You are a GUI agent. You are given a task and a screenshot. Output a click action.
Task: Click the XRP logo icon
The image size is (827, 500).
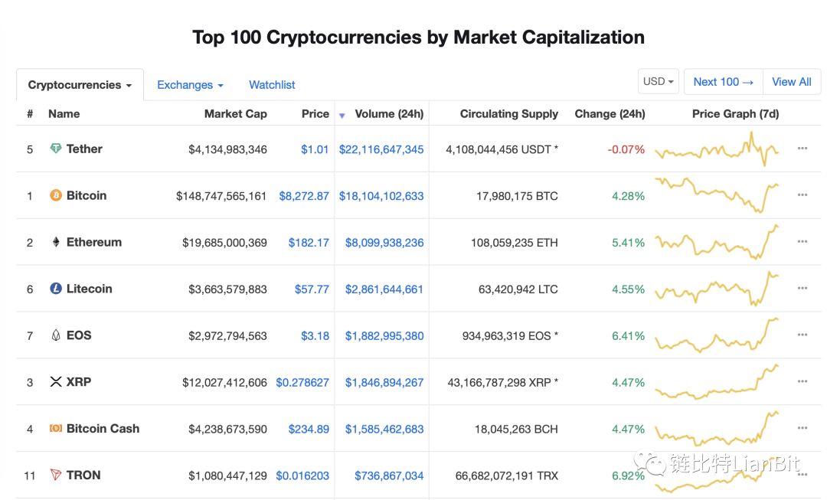pos(55,382)
